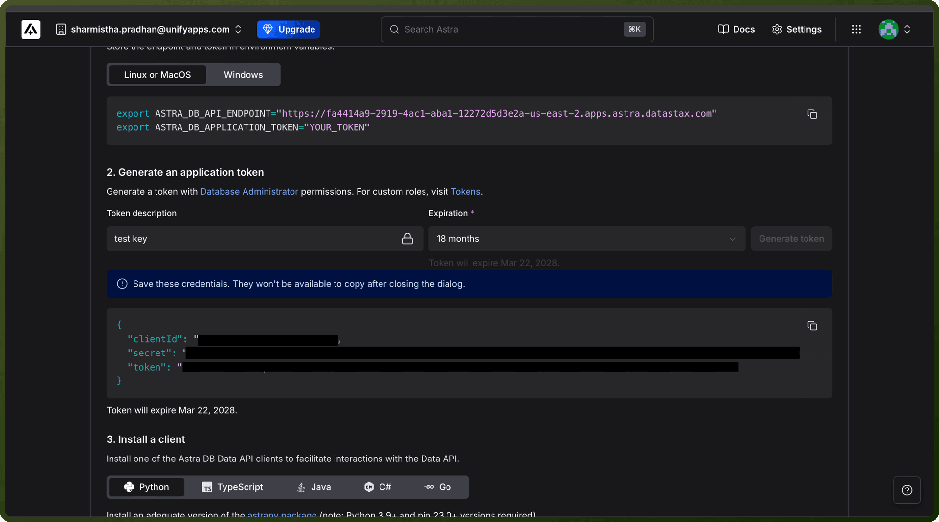Select the Linux or MacOS tab
The width and height of the screenshot is (939, 522).
[157, 75]
